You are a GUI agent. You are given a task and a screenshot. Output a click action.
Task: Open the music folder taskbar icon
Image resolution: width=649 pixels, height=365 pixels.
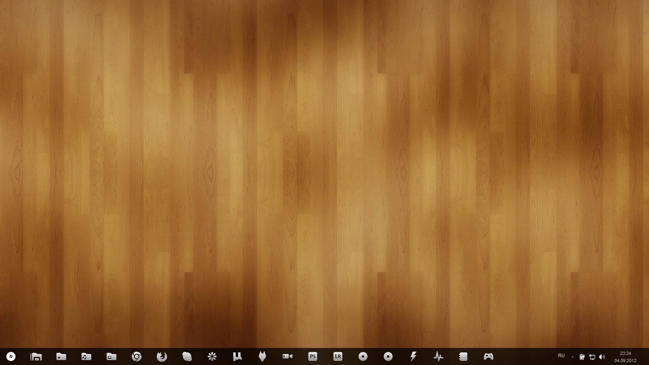86,357
